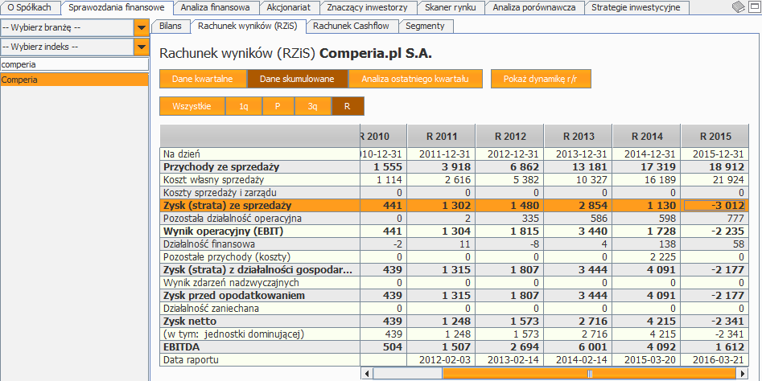Click the 'R 2011' column header
Image resolution: width=762 pixels, height=381 pixels.
click(x=441, y=137)
